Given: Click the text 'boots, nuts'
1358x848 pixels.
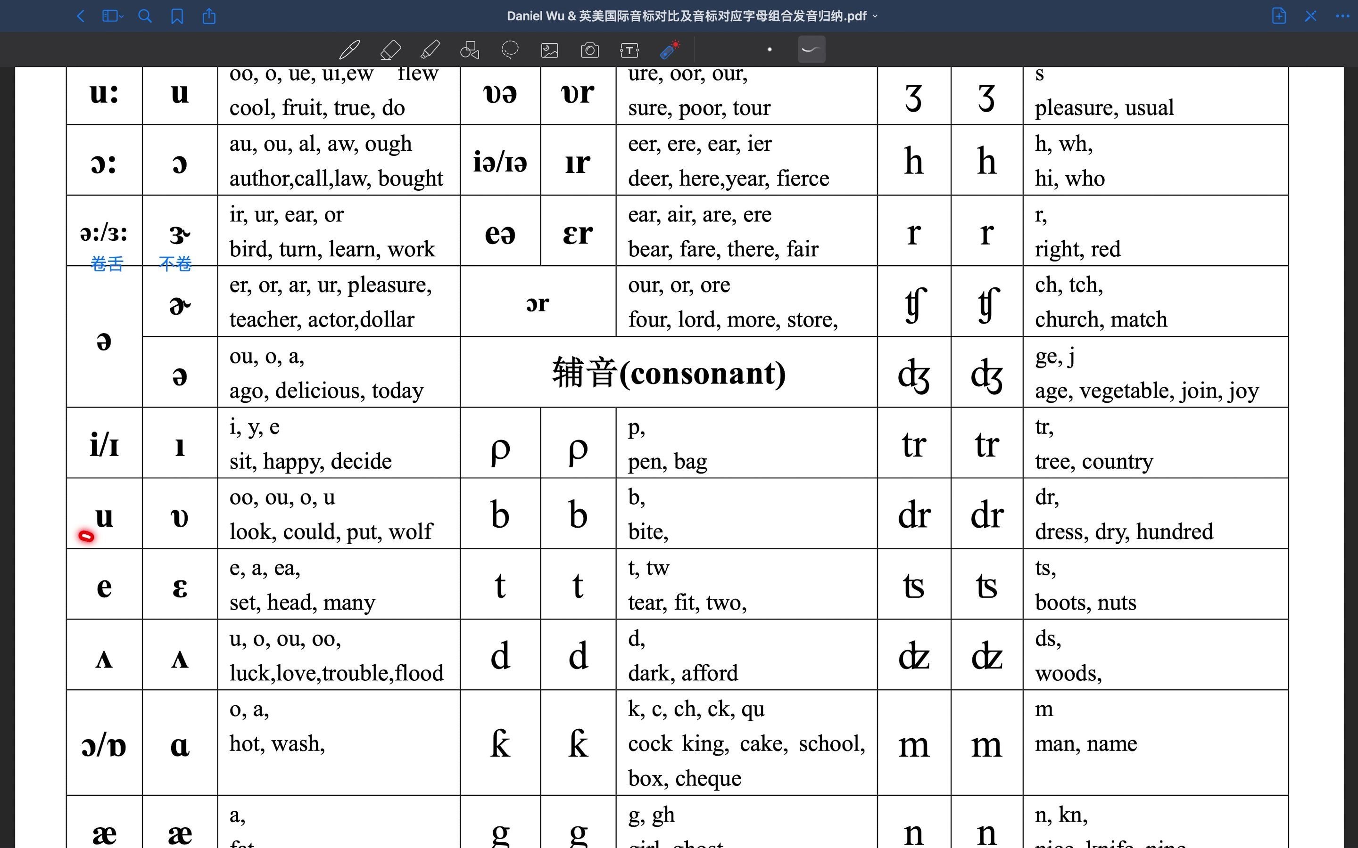Looking at the screenshot, I should tap(1085, 603).
